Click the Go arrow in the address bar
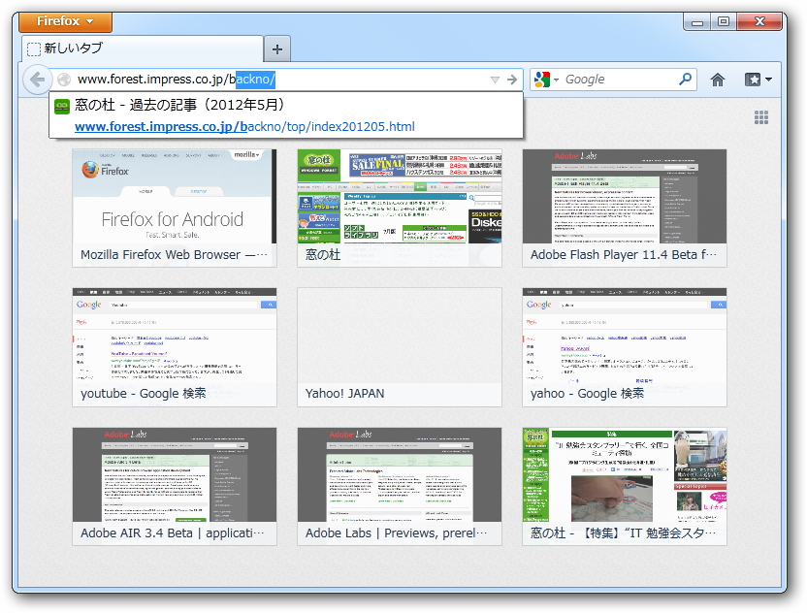The height and width of the screenshot is (613, 807). (x=511, y=80)
